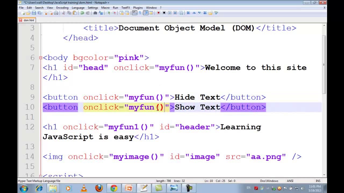This screenshot has height=193, width=344.
Task: Click the 'Show Text' text on line 10
Action: tap(198, 107)
